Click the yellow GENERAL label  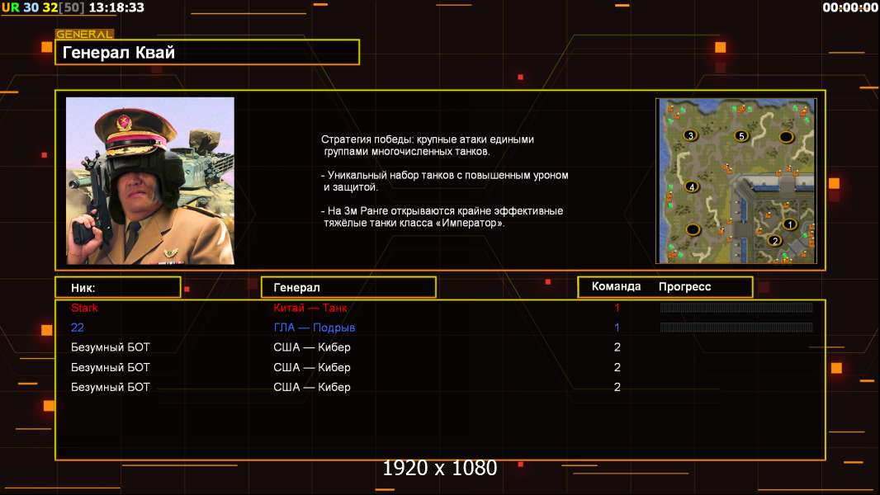tap(84, 34)
